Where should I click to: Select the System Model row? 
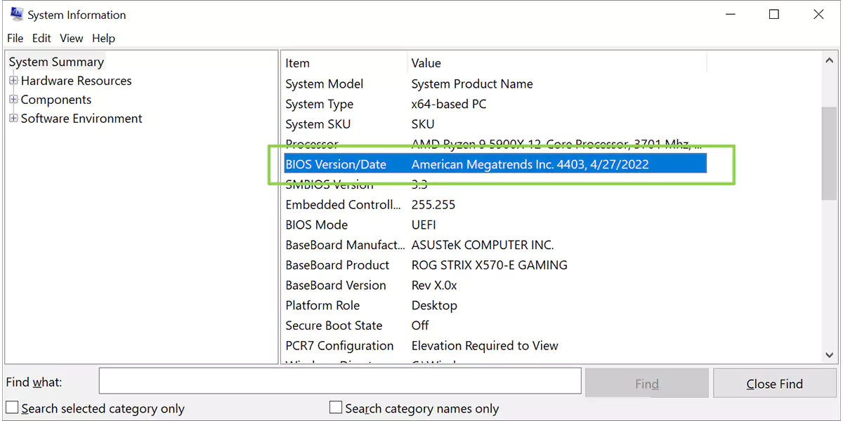pyautogui.click(x=495, y=84)
